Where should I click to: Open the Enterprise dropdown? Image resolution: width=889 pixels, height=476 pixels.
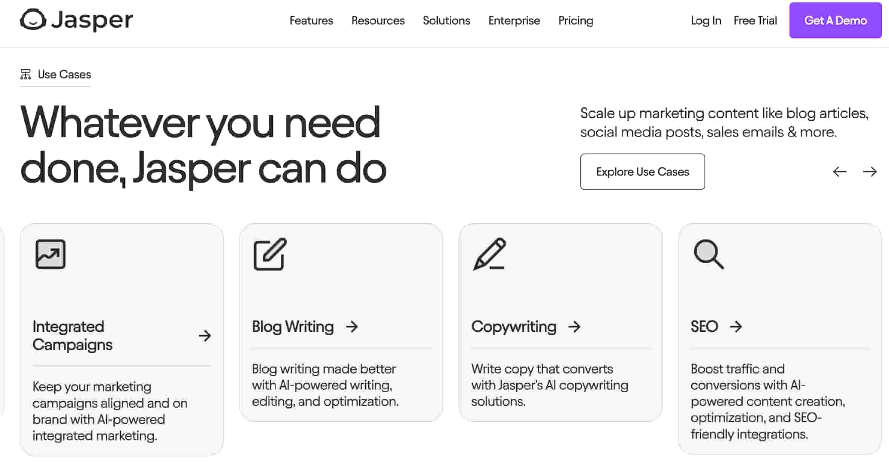click(x=514, y=21)
